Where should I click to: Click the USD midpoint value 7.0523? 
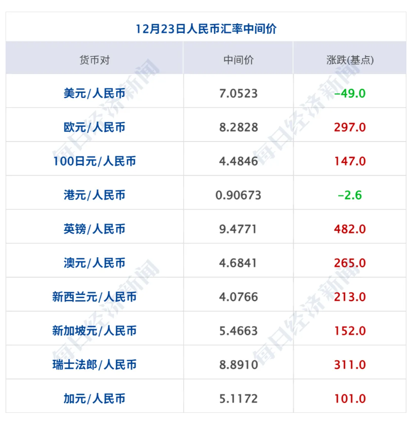(238, 92)
